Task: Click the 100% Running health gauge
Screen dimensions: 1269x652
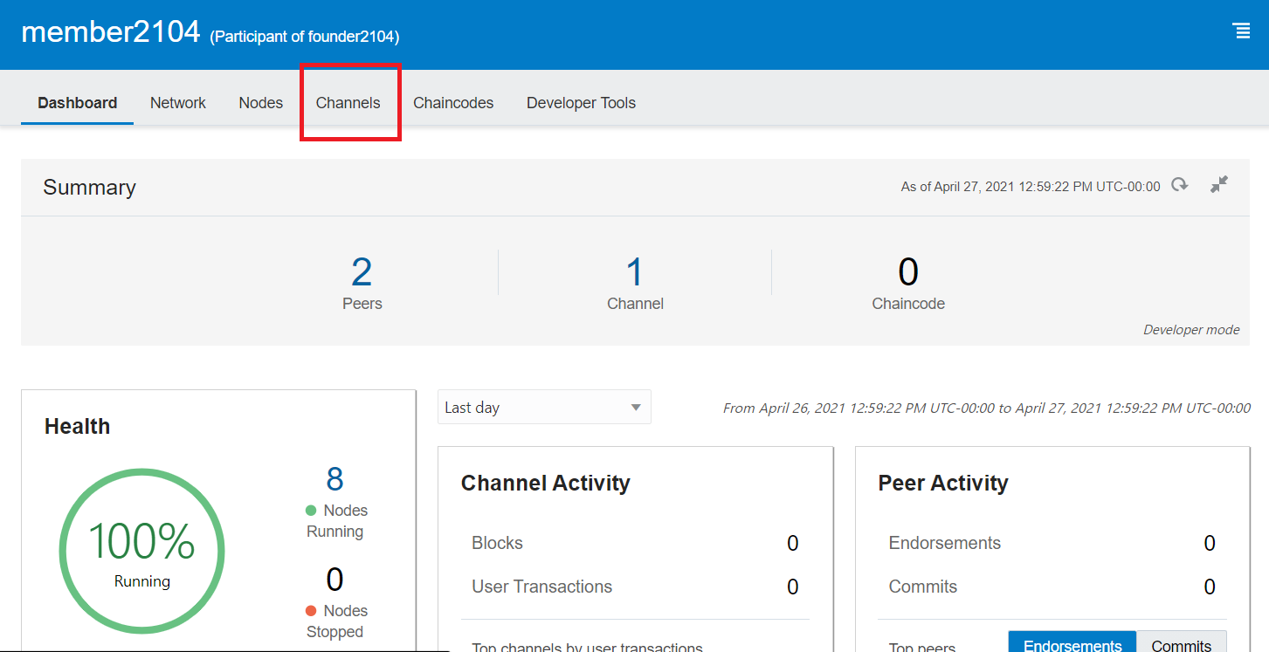Action: pos(141,551)
